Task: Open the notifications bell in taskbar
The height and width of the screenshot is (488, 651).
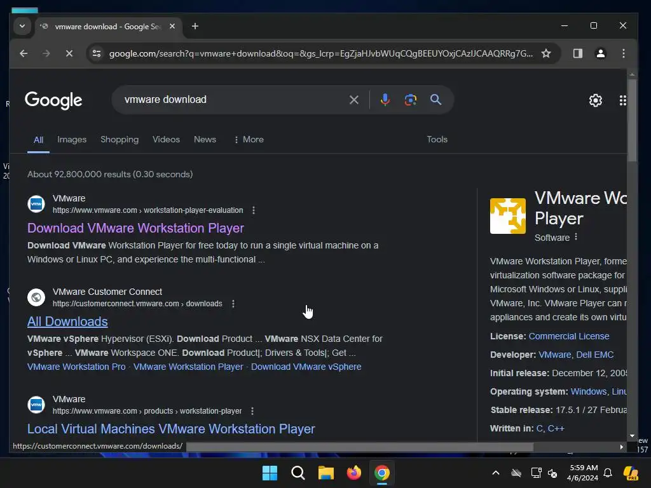Action: point(608,473)
